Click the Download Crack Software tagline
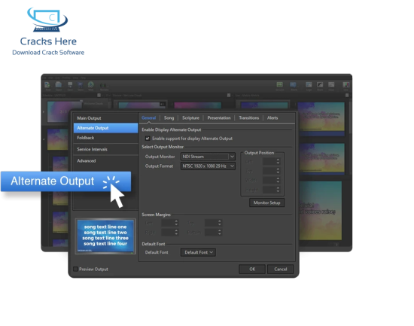The height and width of the screenshot is (326, 414). [48, 53]
